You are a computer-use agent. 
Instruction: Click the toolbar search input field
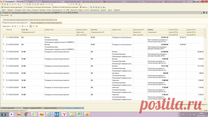[61, 4]
